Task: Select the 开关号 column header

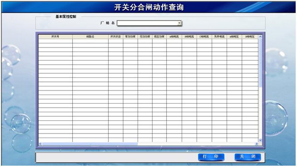Action: coord(55,37)
